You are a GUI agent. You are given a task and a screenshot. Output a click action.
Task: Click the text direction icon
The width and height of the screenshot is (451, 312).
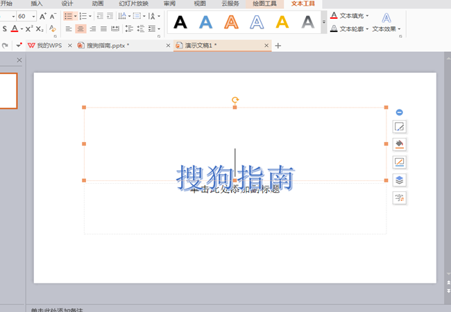tap(122, 16)
